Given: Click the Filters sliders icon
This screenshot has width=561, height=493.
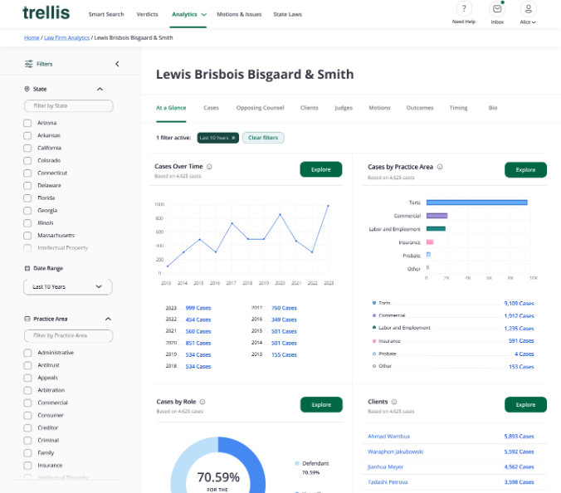Looking at the screenshot, I should 28,64.
